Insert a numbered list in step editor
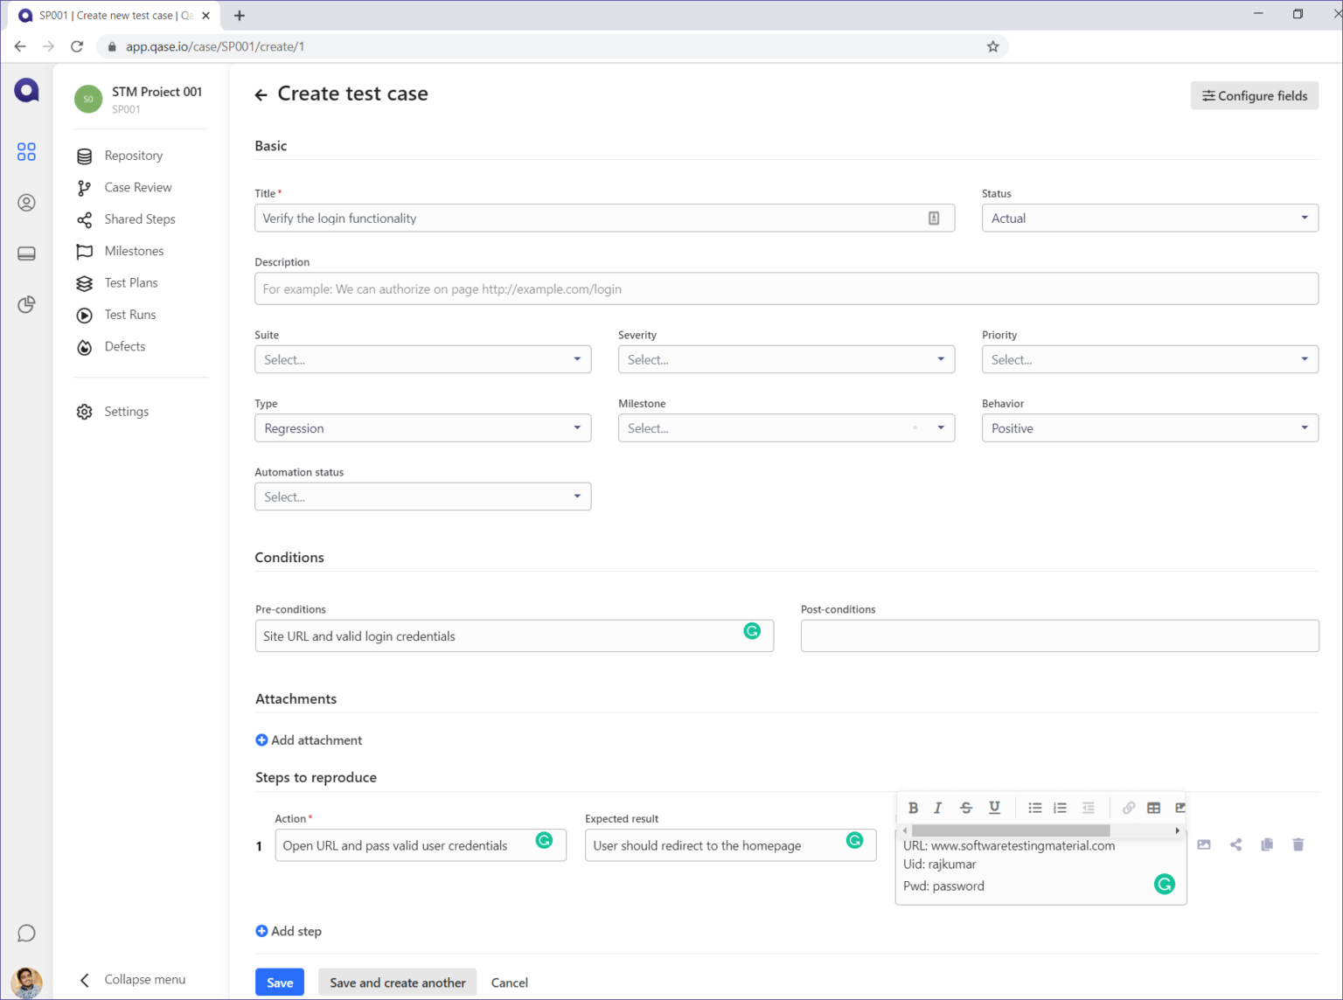The image size is (1343, 1000). coord(1060,808)
